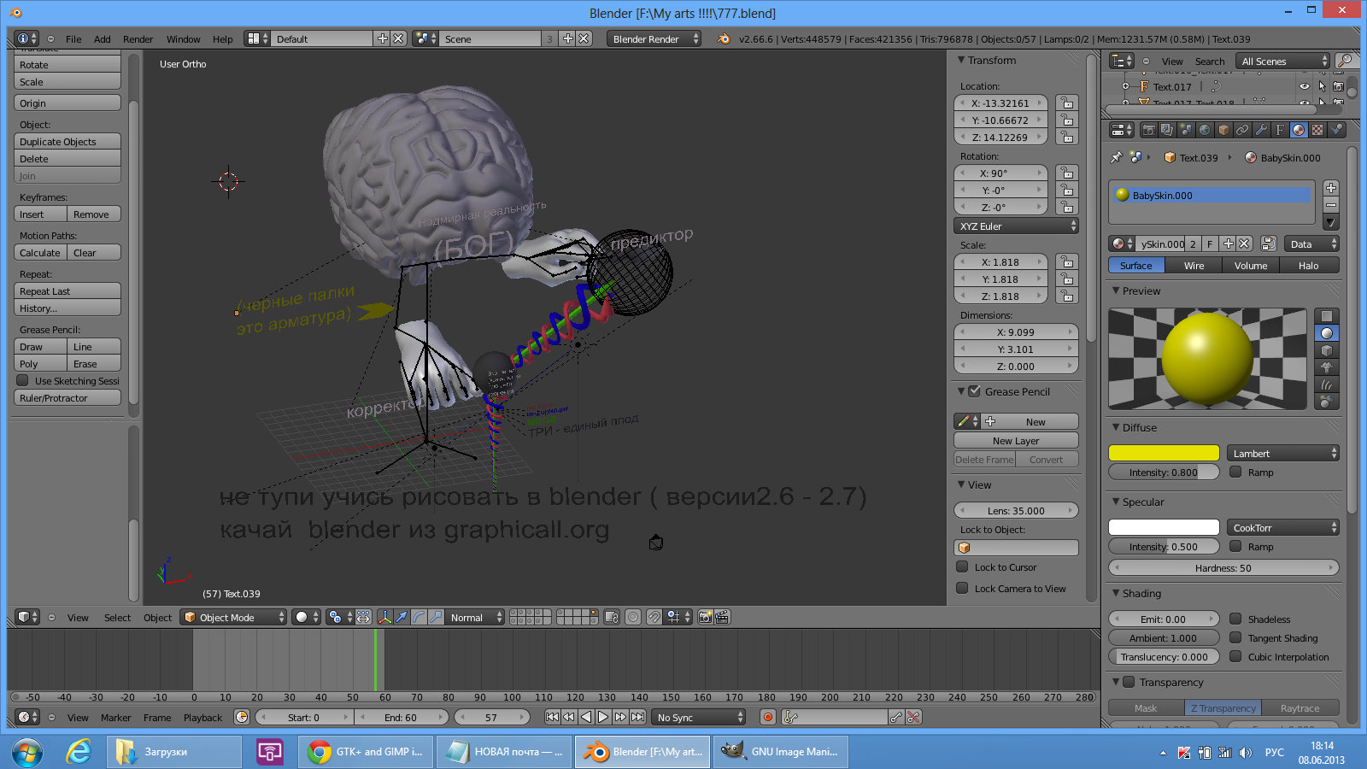The height and width of the screenshot is (769, 1367).
Task: Open the No Sync dropdown in timeline
Action: coord(699,717)
